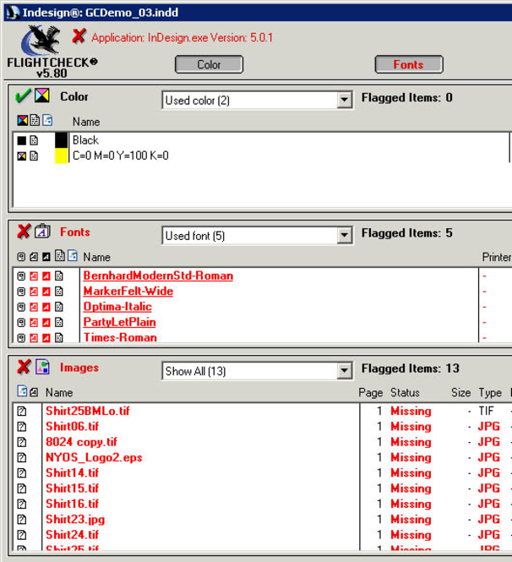Select the yellow swatch C=0 M=0 Y=100 K=0

[x=62, y=156]
